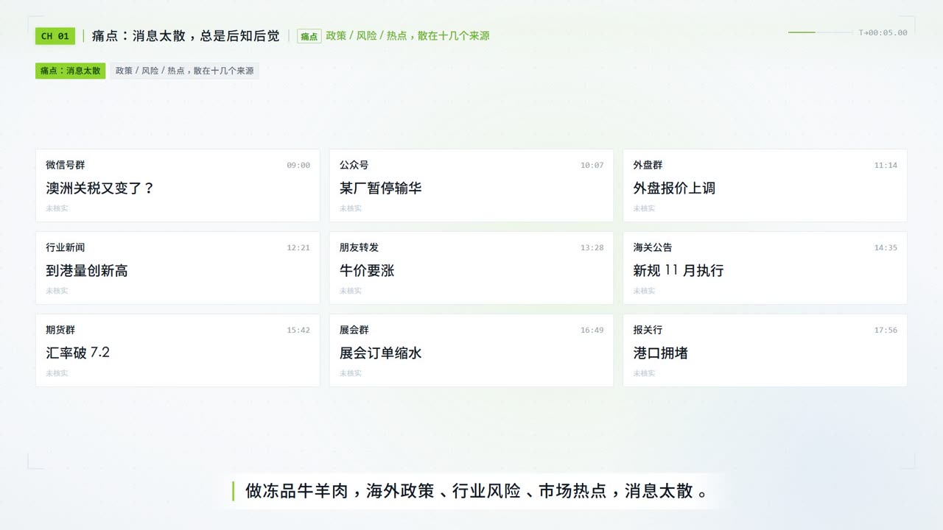The image size is (943, 530).
Task: Select the headline "澳洲关税又变了？"
Action: [x=100, y=188]
